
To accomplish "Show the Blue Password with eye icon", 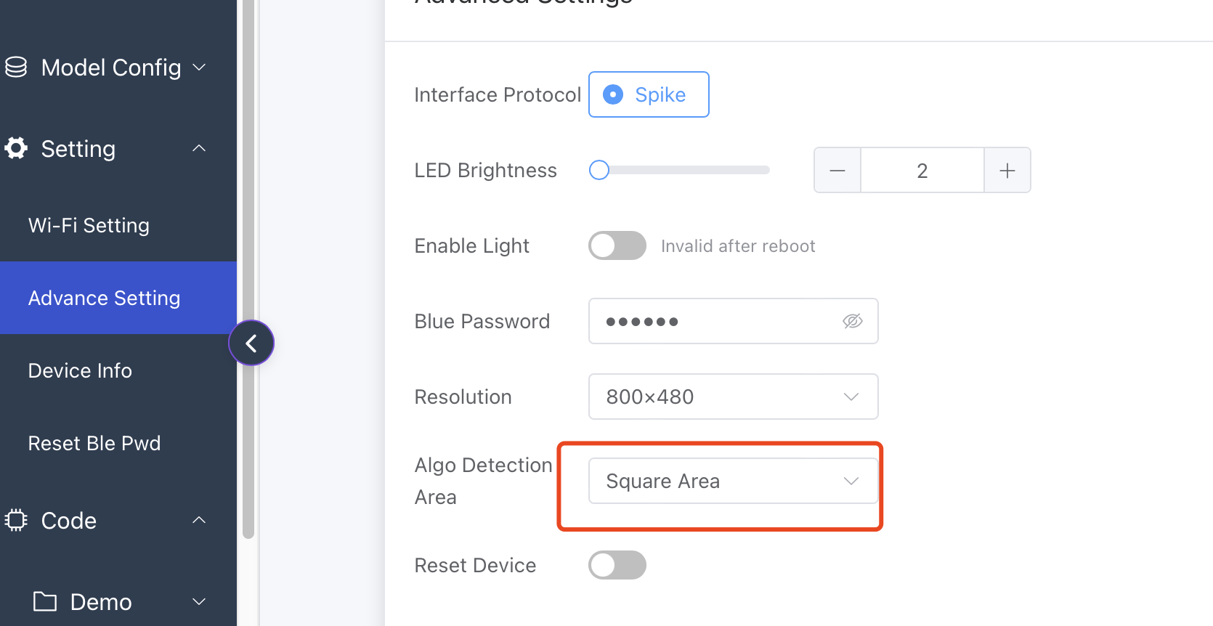I will [852, 321].
